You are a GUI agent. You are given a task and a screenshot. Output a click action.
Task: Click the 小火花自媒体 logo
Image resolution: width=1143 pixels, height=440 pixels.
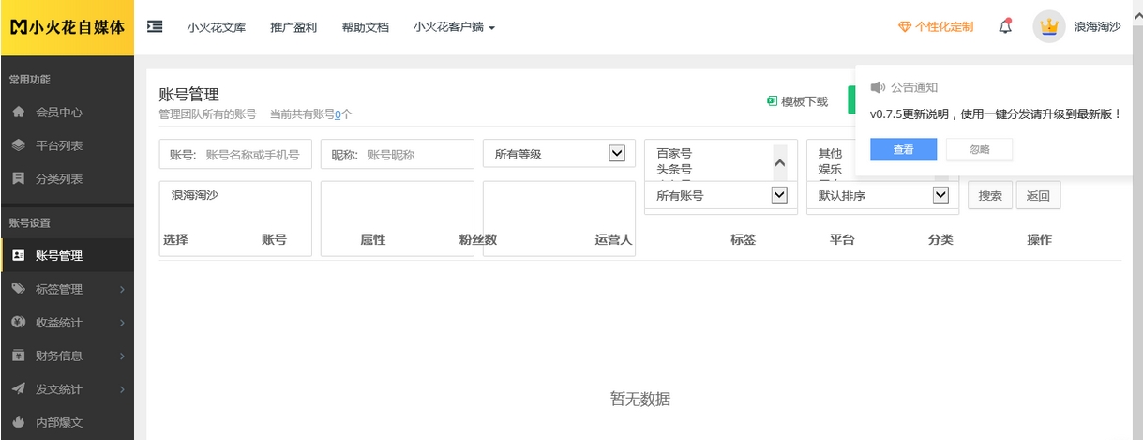click(x=67, y=27)
